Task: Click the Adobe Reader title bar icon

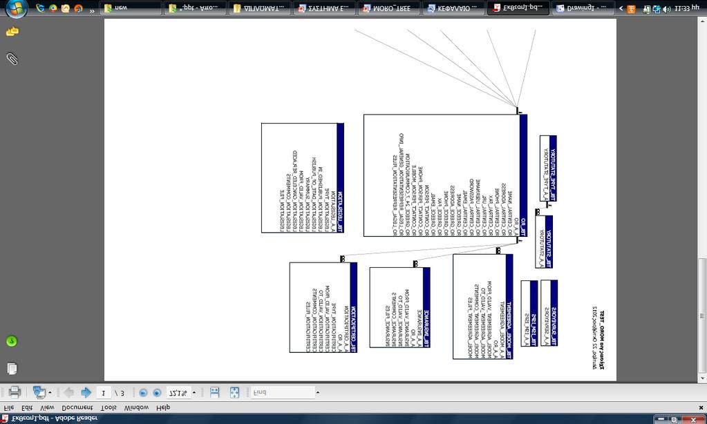Action: point(5,418)
